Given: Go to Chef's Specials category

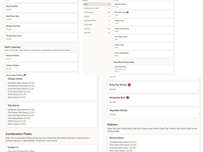Looking at the screenshot, I should point(97,12).
